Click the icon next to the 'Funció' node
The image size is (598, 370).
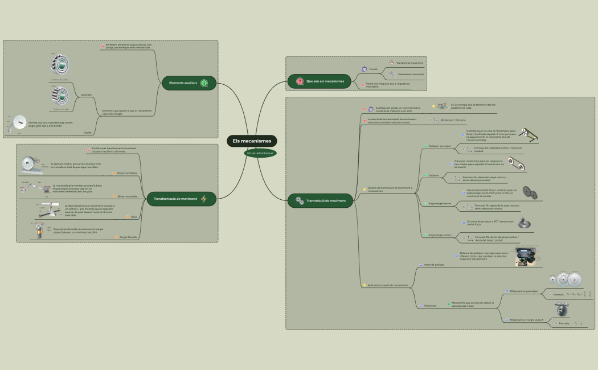pos(364,69)
